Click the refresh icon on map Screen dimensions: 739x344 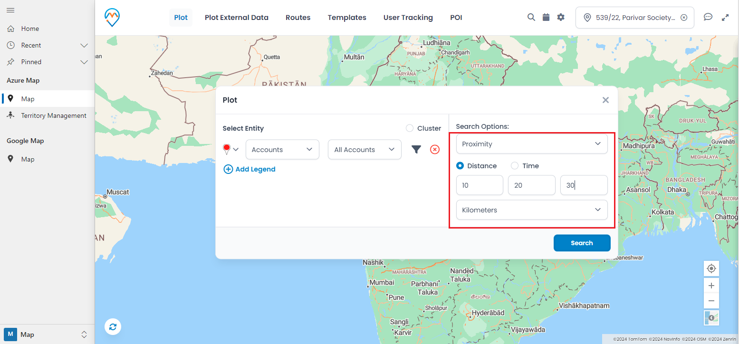pyautogui.click(x=113, y=327)
